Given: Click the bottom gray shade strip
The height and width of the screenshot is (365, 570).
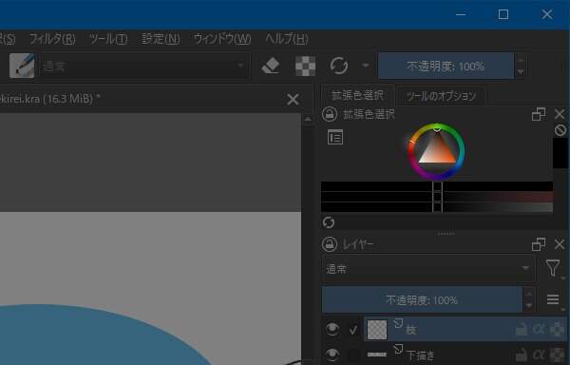Looking at the screenshot, I should tap(437, 207).
